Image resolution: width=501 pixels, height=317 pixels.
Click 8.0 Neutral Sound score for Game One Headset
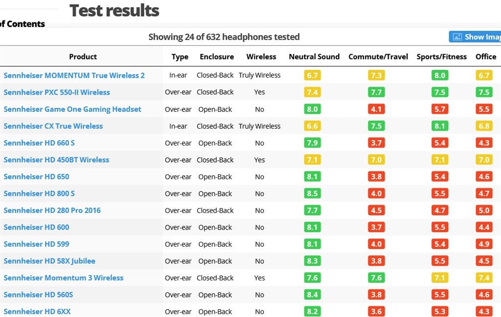click(x=312, y=109)
